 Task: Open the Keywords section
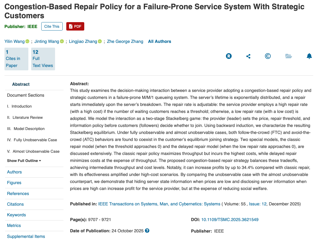pos(16,215)
